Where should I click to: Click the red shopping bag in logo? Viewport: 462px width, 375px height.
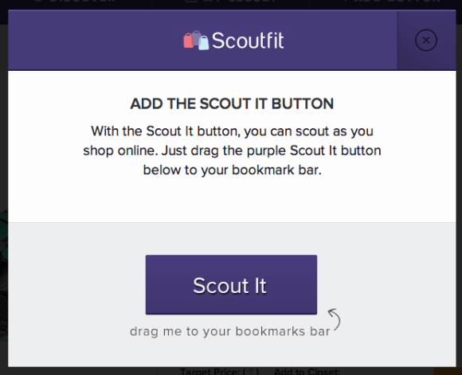point(188,41)
